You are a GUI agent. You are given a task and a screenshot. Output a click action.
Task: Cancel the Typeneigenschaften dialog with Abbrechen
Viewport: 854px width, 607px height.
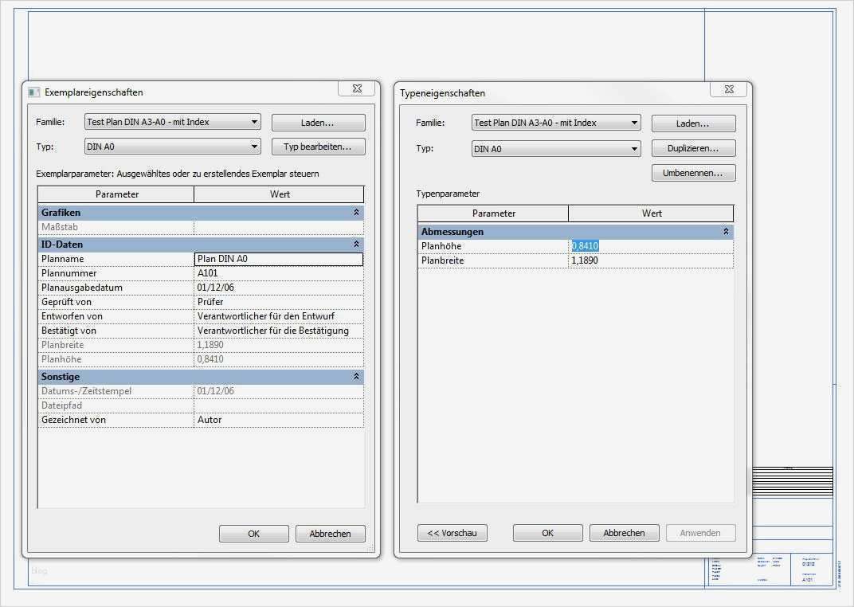(x=624, y=532)
